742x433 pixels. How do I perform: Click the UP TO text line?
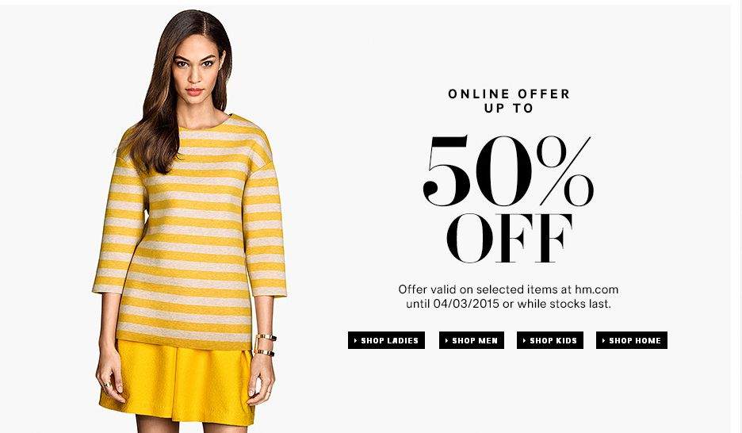click(x=509, y=109)
